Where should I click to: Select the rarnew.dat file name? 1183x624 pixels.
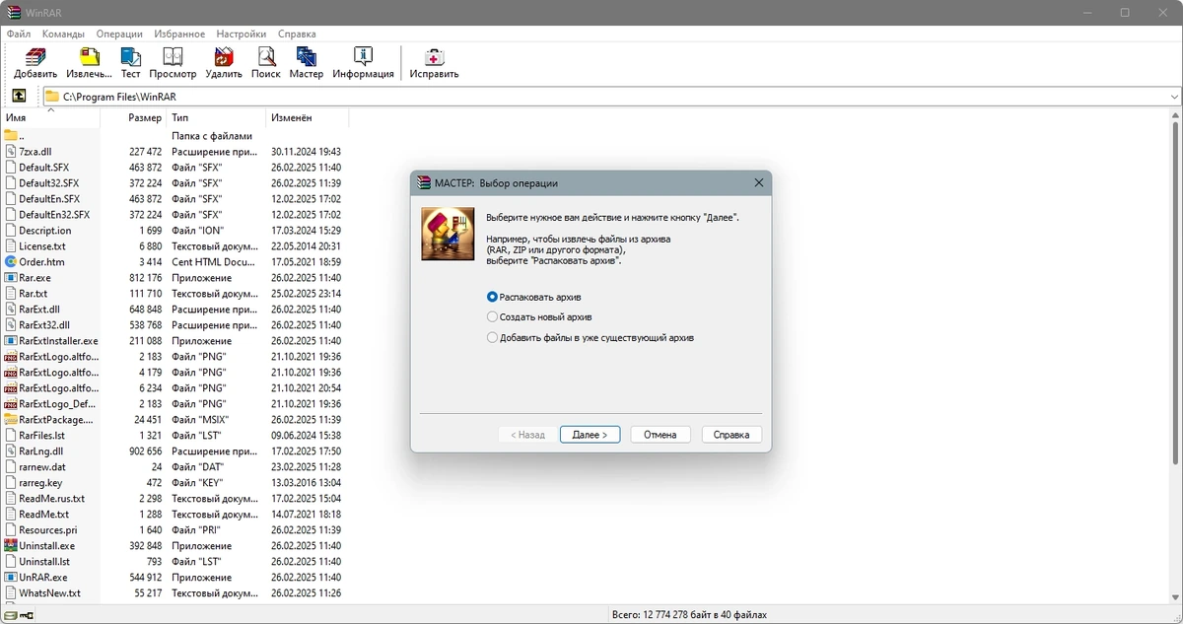click(x=42, y=467)
